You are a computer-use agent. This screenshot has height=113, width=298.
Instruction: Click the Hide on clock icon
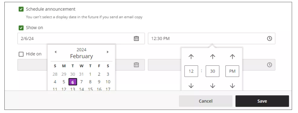270,65
